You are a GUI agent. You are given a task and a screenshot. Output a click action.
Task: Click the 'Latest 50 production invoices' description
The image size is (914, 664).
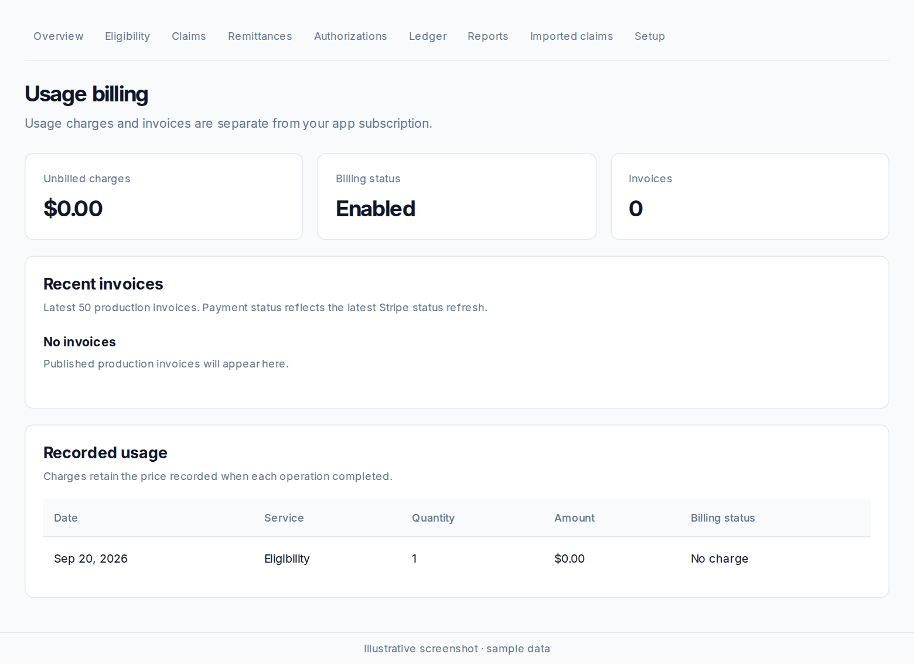265,308
